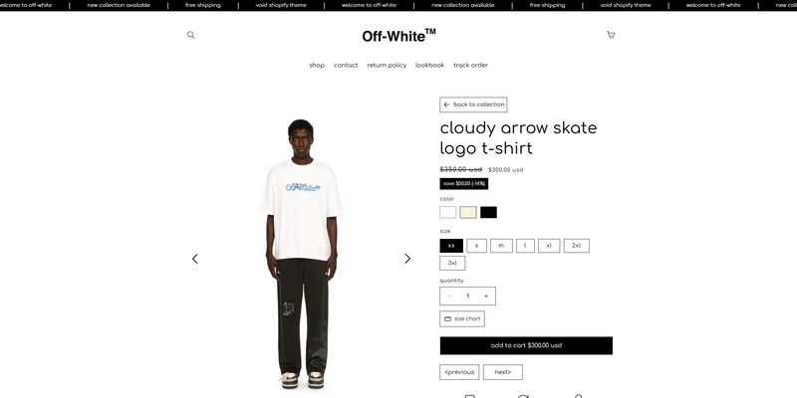Open the shopping cart icon
Viewport: 797px width, 398px height.
coord(611,35)
